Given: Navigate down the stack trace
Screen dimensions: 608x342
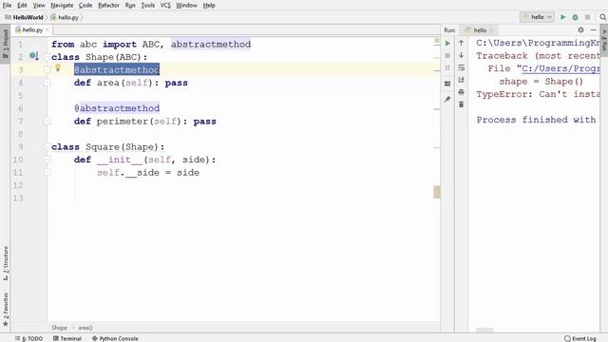Looking at the screenshot, I should tap(461, 55).
